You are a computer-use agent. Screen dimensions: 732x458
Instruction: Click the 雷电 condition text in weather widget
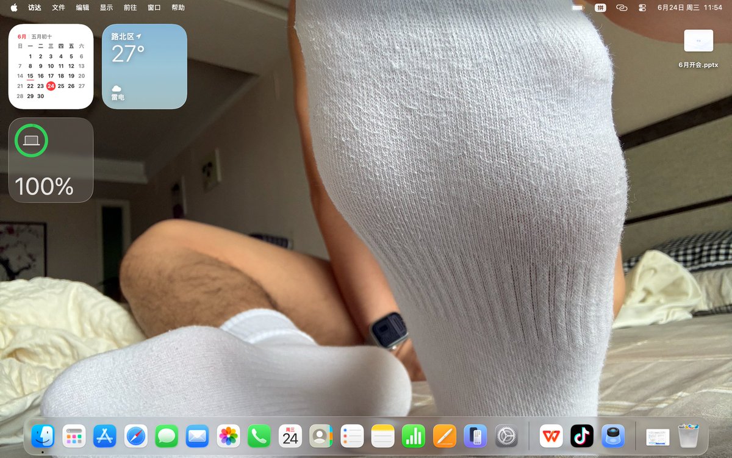pyautogui.click(x=118, y=97)
